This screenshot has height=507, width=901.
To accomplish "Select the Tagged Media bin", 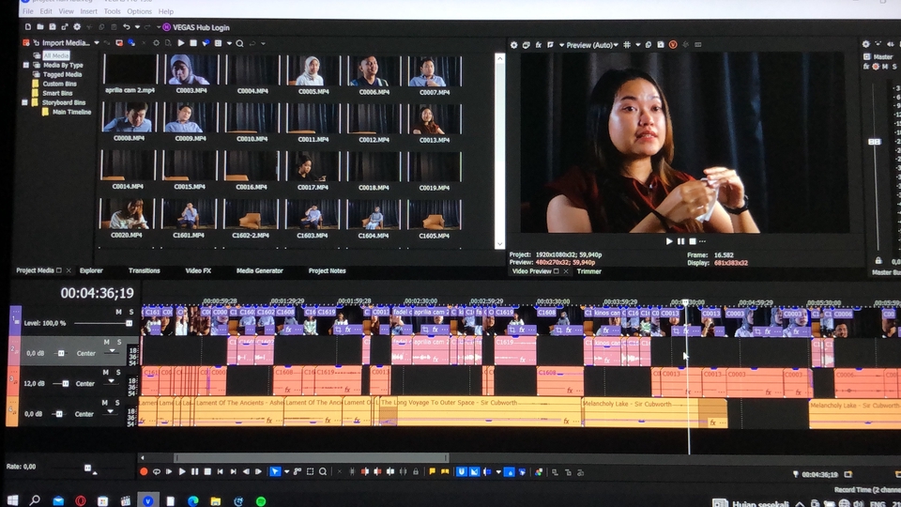I will point(62,75).
